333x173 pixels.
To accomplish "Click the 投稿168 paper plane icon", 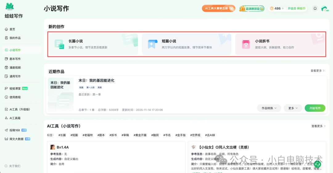I will 6,130.
